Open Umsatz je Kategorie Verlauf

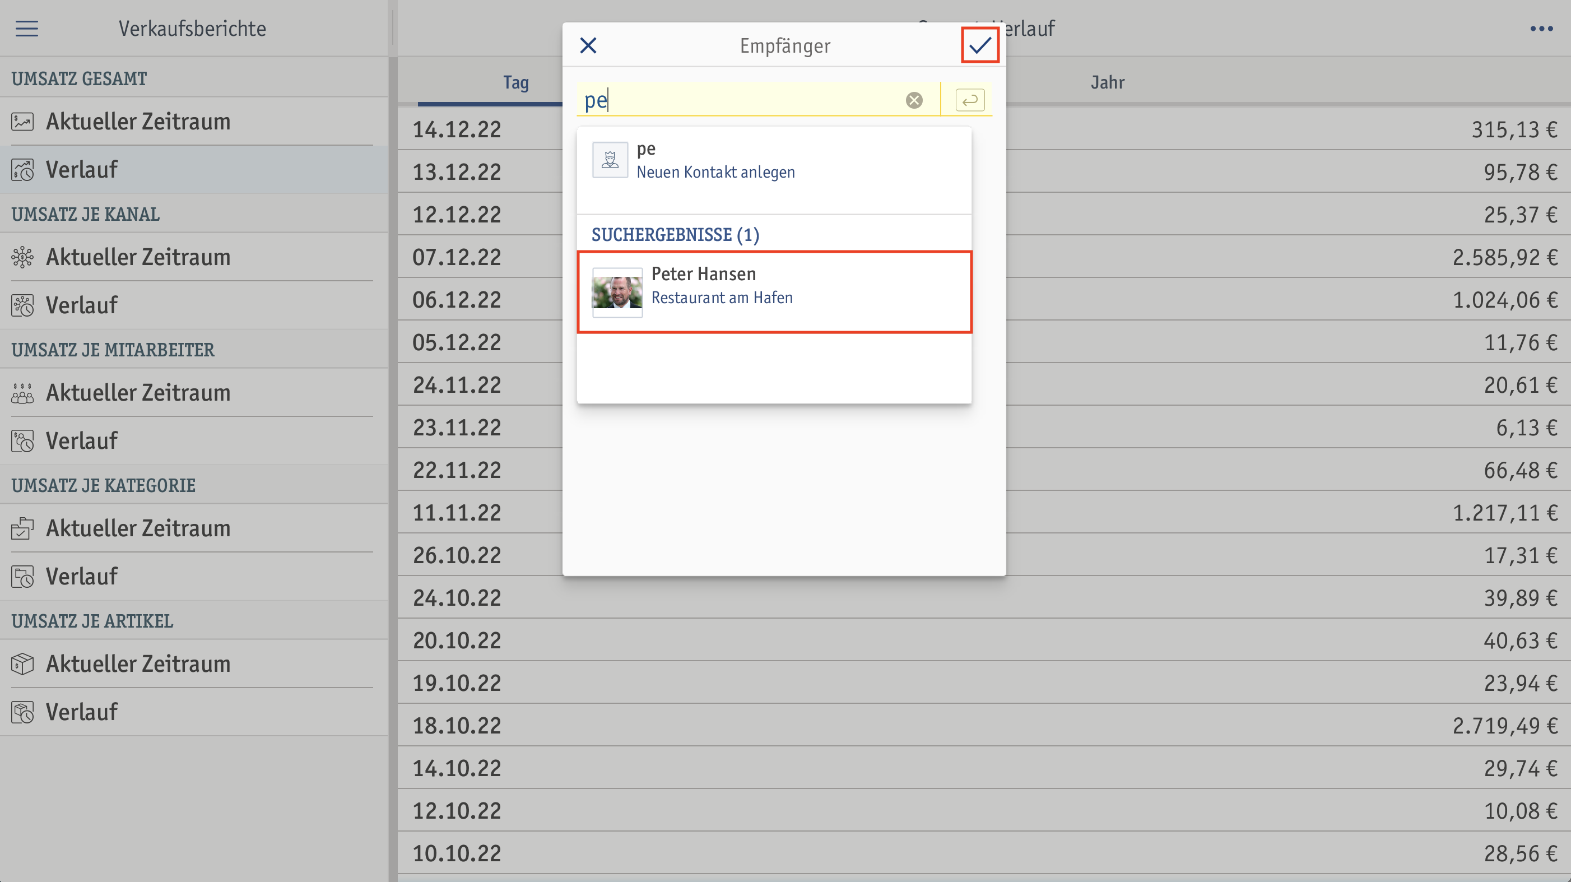(x=193, y=576)
